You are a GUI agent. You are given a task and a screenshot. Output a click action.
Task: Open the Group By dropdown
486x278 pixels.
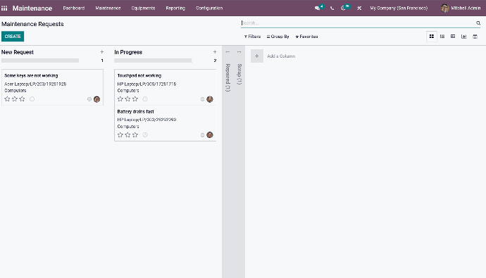click(x=278, y=37)
